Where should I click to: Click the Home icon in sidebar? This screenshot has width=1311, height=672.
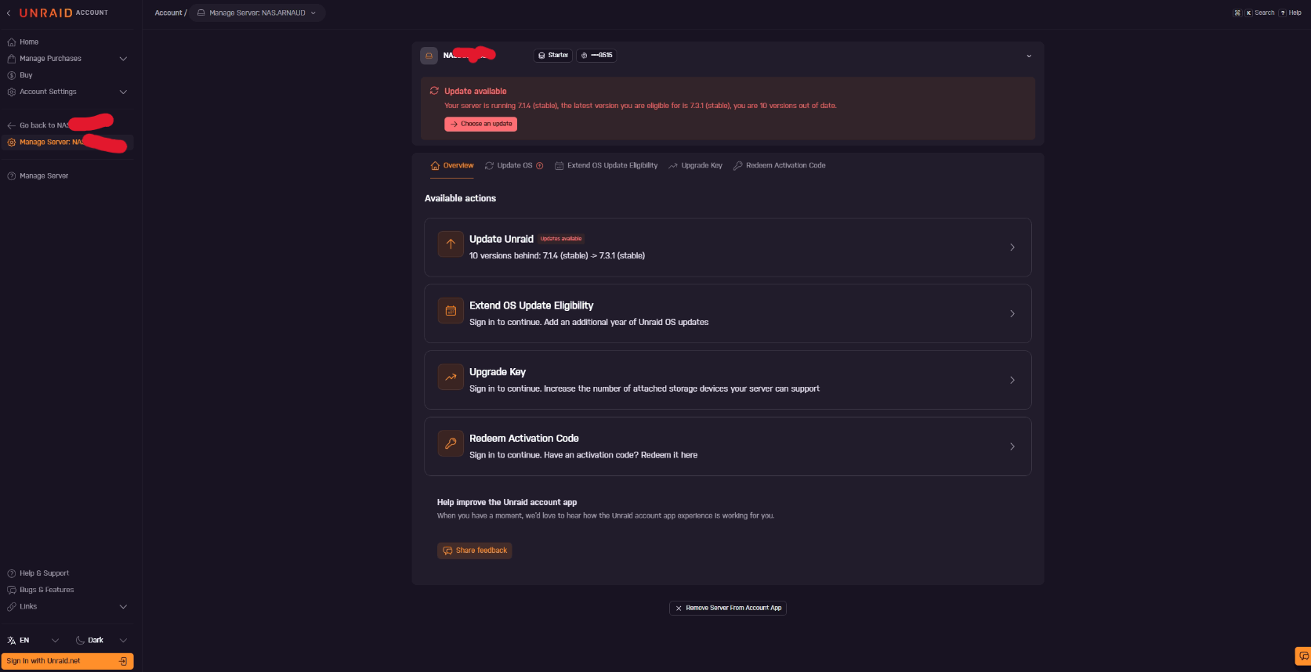click(11, 42)
